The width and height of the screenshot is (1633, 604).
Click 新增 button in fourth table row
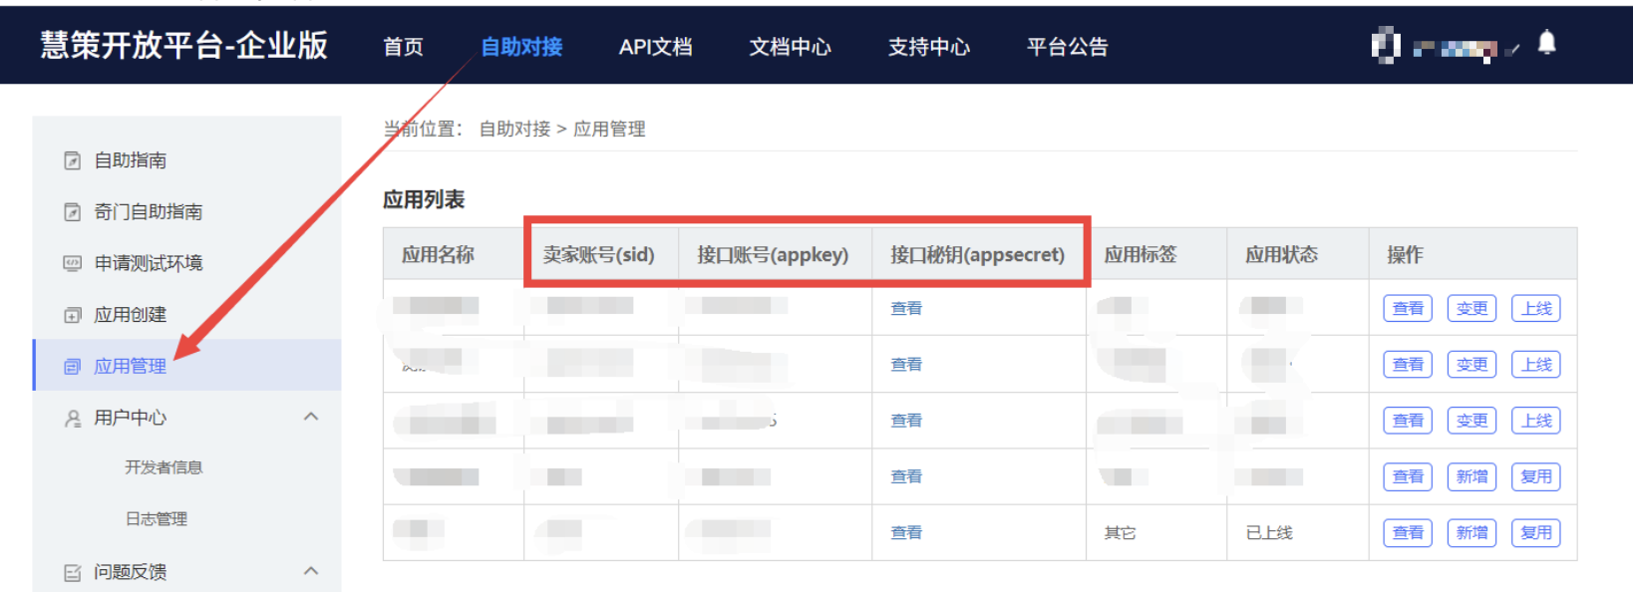click(1471, 476)
